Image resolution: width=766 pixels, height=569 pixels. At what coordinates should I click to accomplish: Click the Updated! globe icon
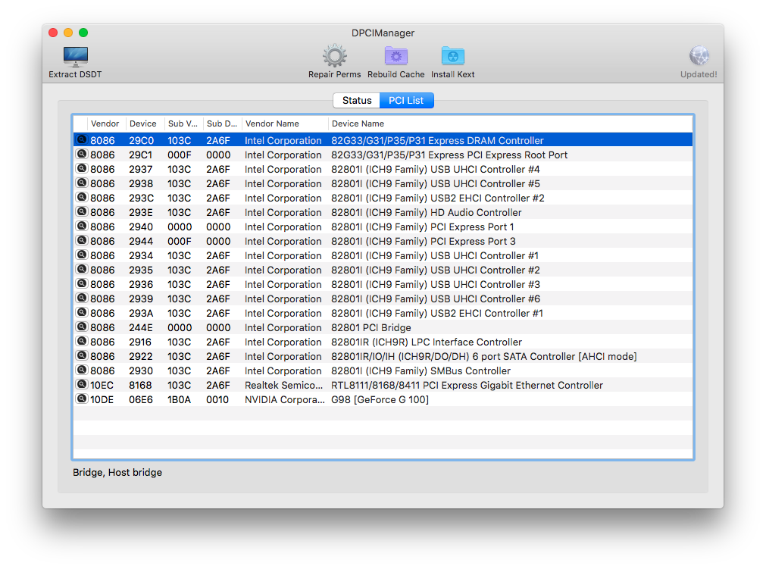point(699,55)
